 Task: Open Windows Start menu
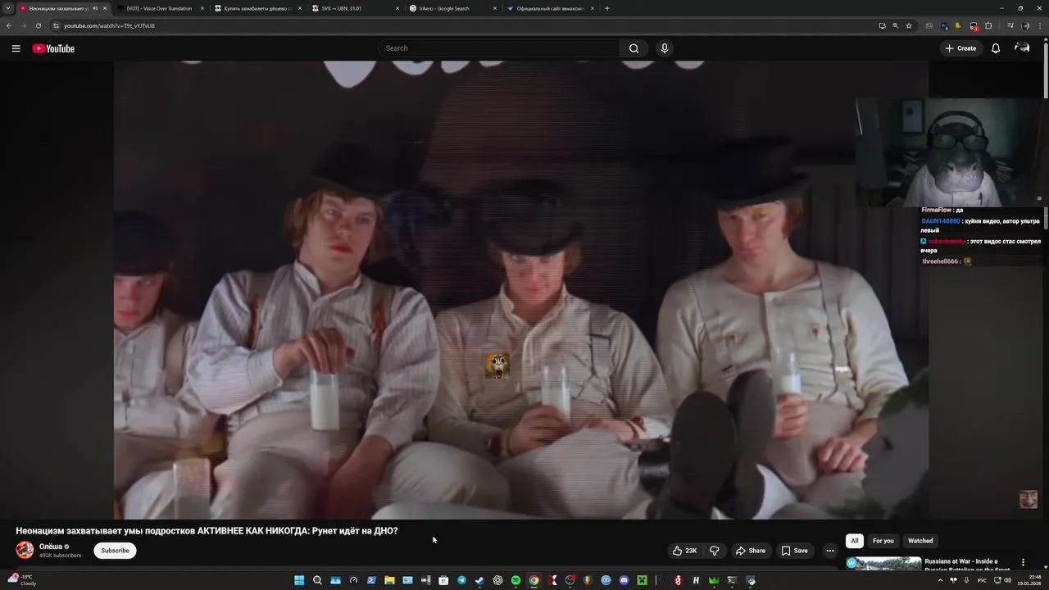(x=299, y=580)
